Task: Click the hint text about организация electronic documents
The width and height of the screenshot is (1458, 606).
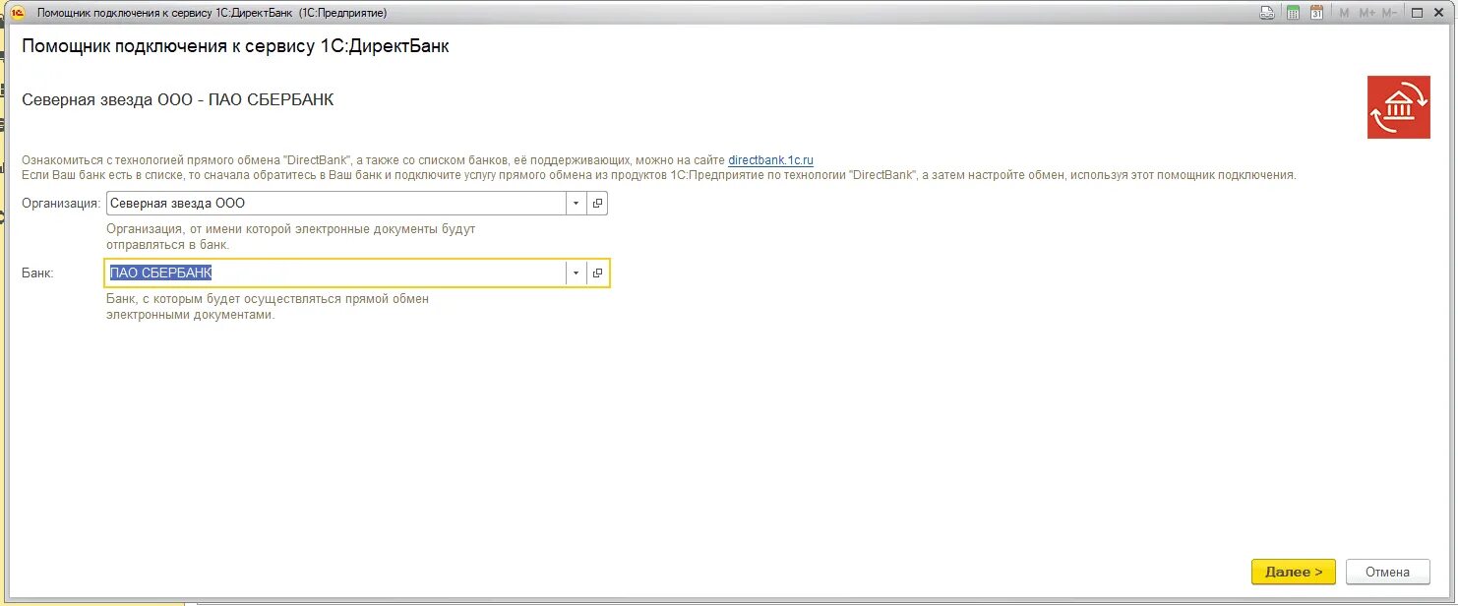Action: [291, 236]
